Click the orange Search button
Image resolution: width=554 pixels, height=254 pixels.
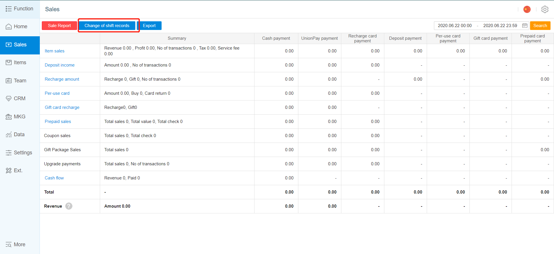point(540,26)
